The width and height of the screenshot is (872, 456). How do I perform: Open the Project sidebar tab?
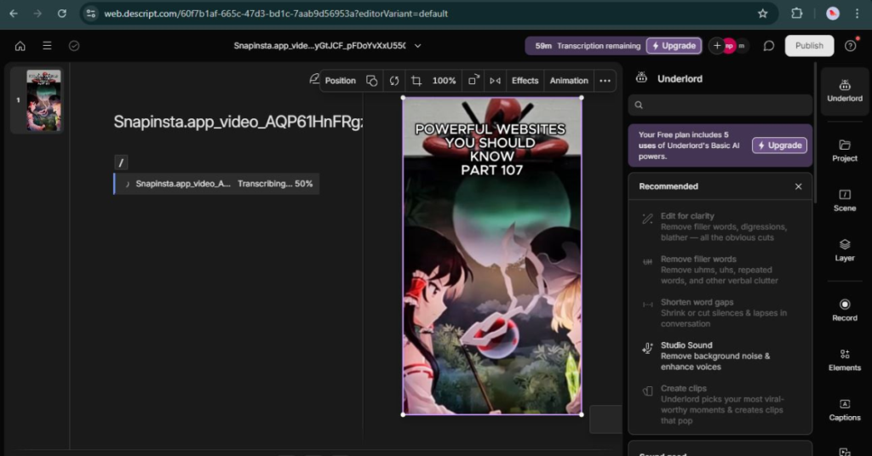click(x=844, y=151)
